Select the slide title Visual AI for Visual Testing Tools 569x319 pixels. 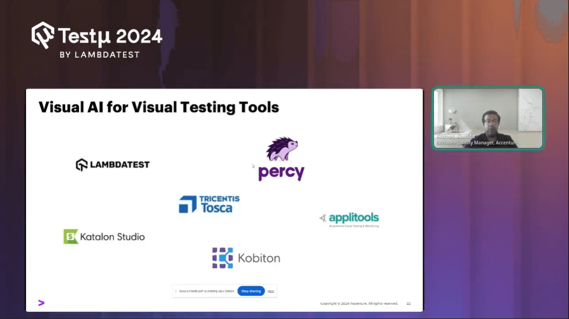pyautogui.click(x=159, y=107)
